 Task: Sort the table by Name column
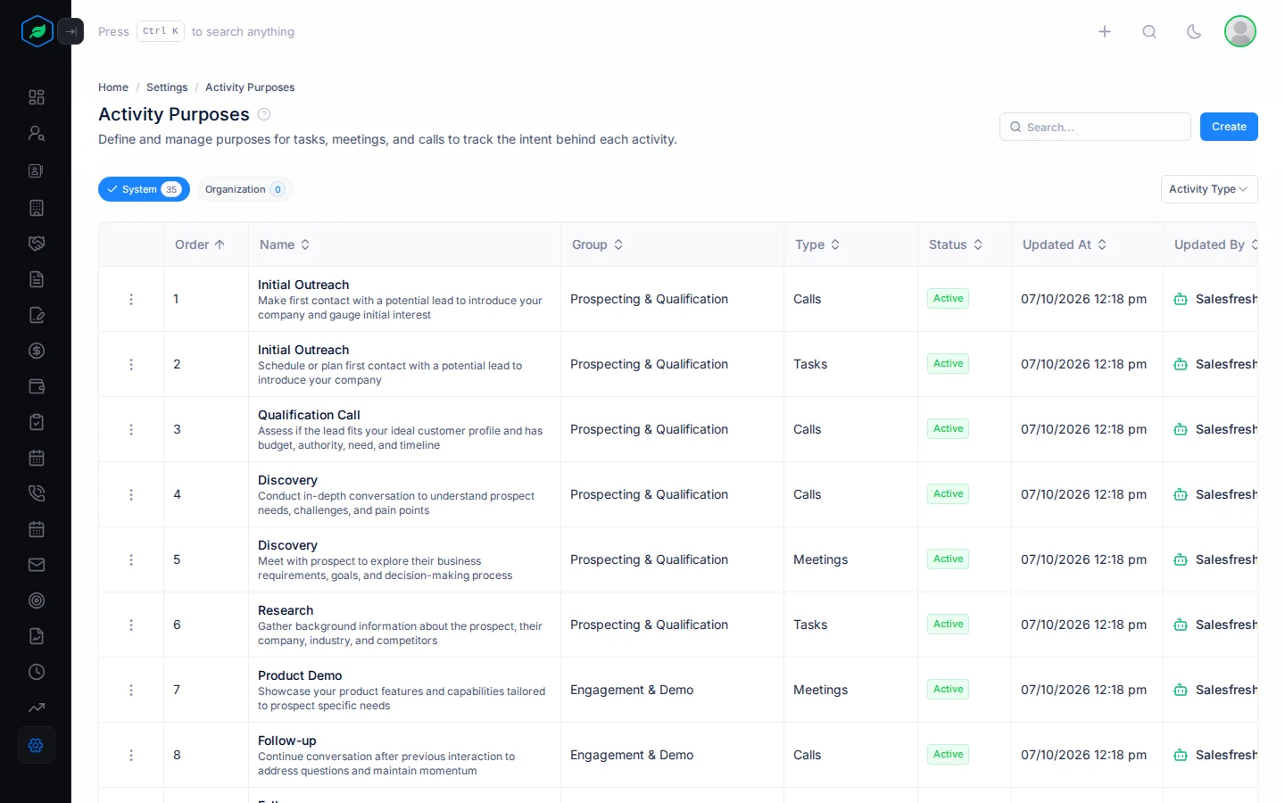click(285, 244)
